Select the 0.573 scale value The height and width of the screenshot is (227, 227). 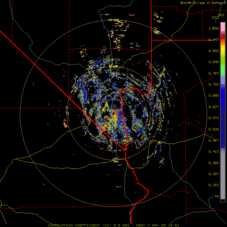214,118
